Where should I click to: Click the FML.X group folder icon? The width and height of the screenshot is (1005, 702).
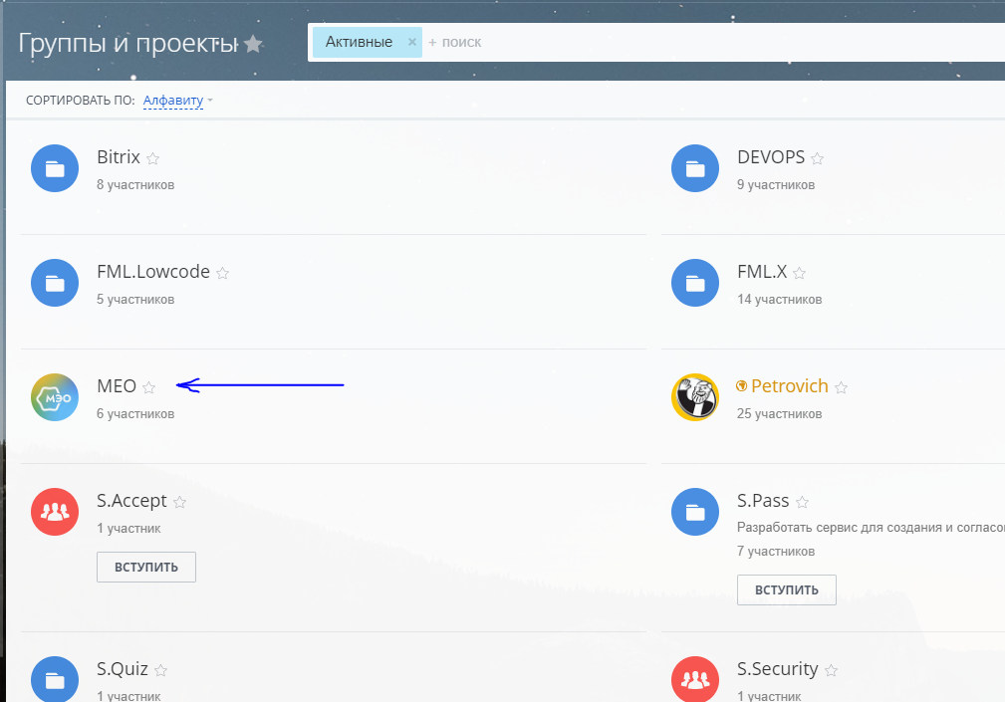tap(695, 283)
